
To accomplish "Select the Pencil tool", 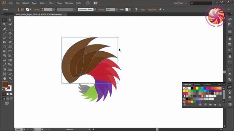I will 10,38.
